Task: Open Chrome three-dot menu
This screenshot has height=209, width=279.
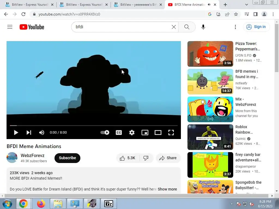Action: [273, 14]
